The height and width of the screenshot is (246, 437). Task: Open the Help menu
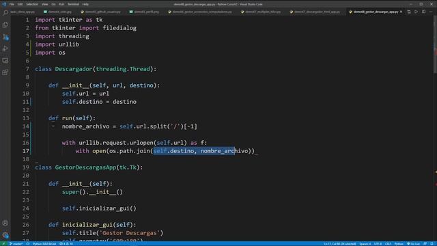click(x=85, y=4)
